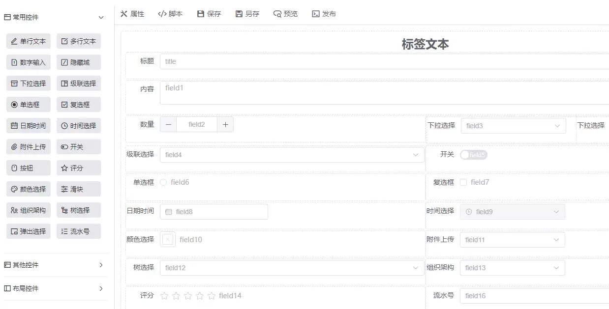
Task: Toggle the field5 开关 switch
Action: coord(474,155)
